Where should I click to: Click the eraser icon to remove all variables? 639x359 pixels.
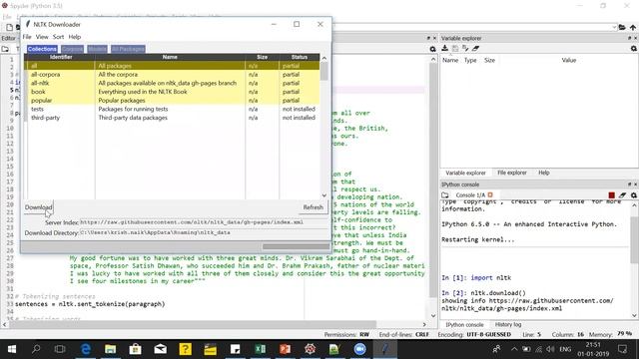click(x=475, y=49)
